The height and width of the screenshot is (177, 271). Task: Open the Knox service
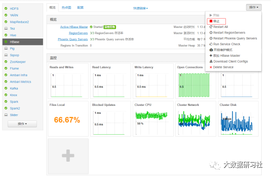13,95
